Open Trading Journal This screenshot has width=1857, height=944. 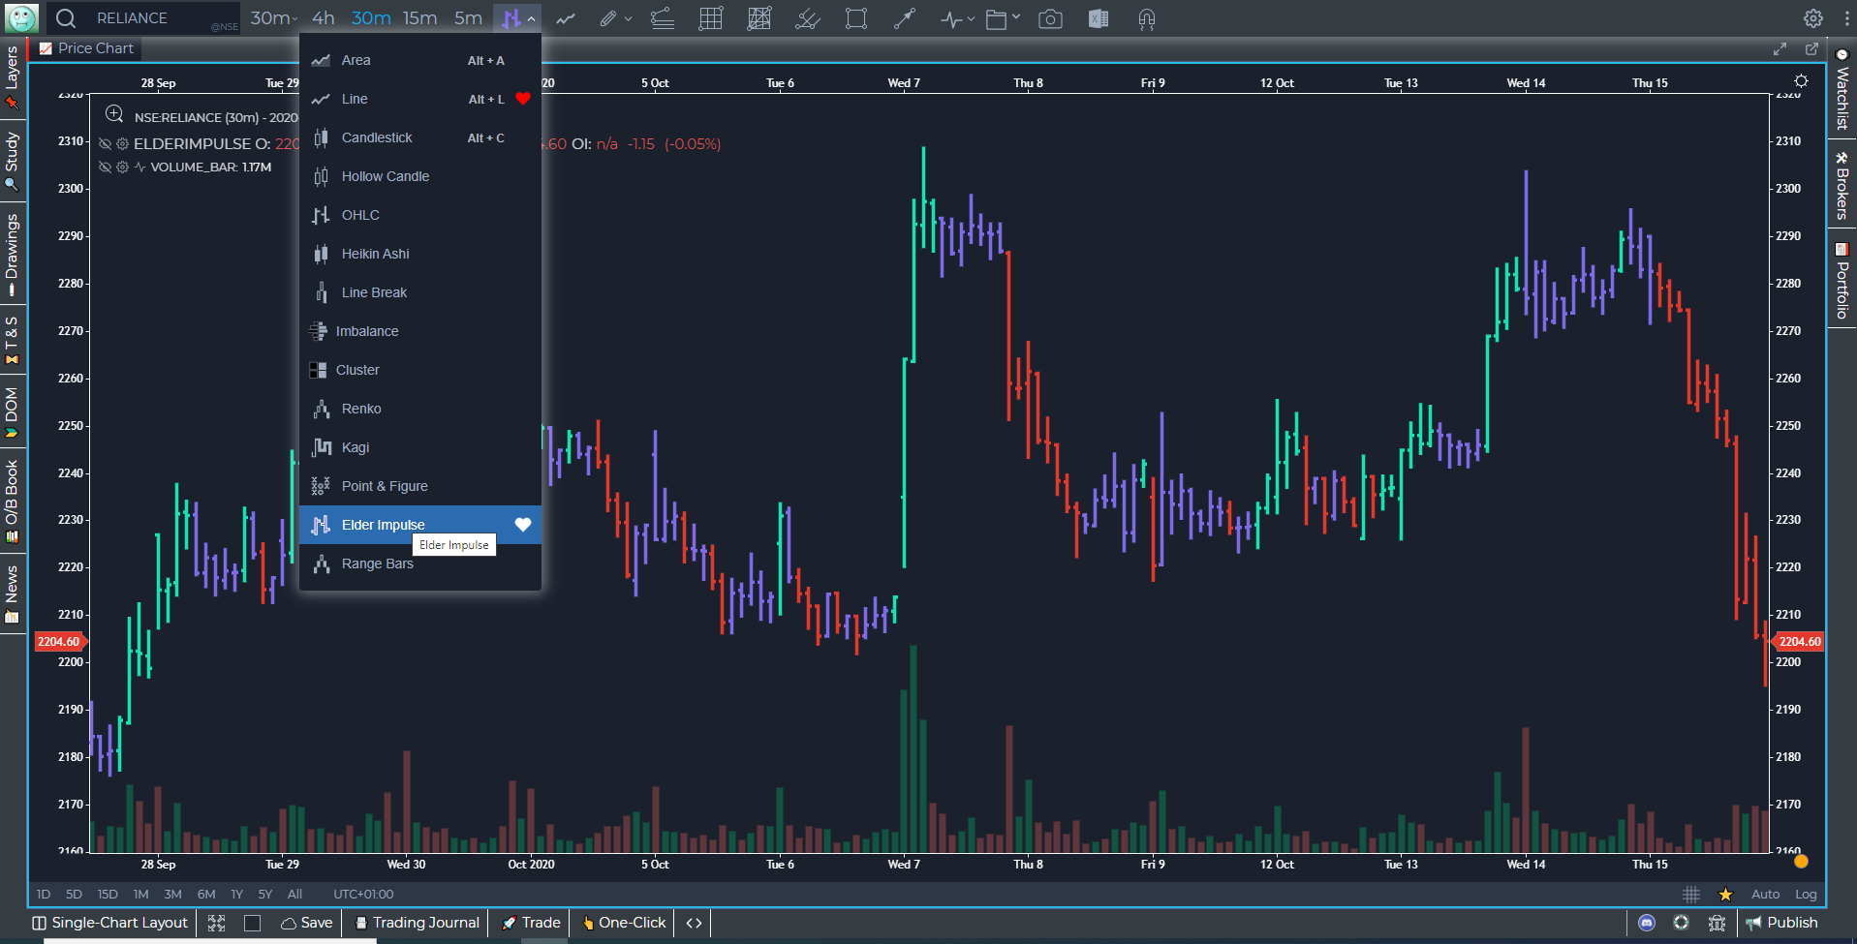click(x=417, y=923)
